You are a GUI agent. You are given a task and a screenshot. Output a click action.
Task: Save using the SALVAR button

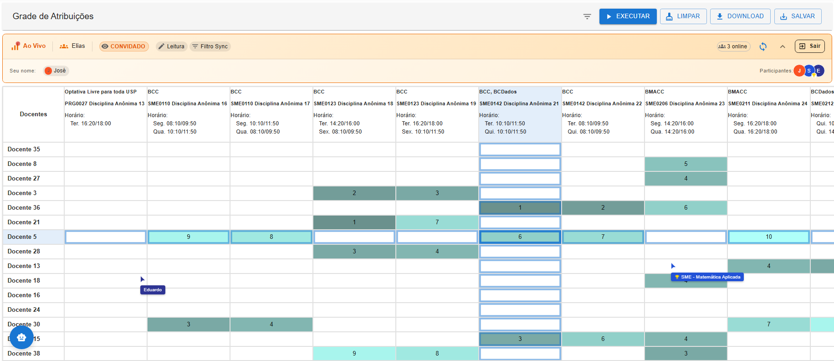click(798, 16)
